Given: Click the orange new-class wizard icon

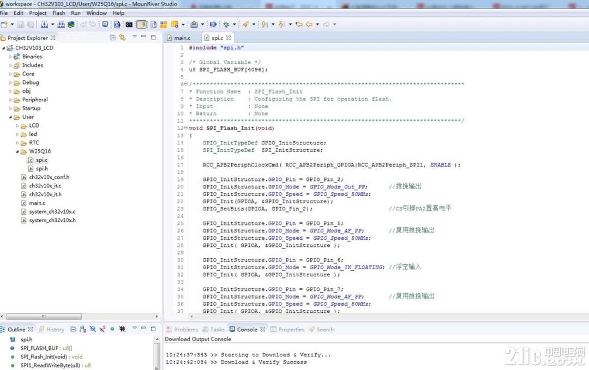Looking at the screenshot, I should click(175, 25).
